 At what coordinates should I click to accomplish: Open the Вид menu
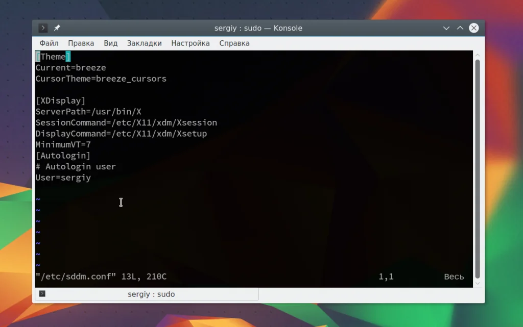pos(111,43)
